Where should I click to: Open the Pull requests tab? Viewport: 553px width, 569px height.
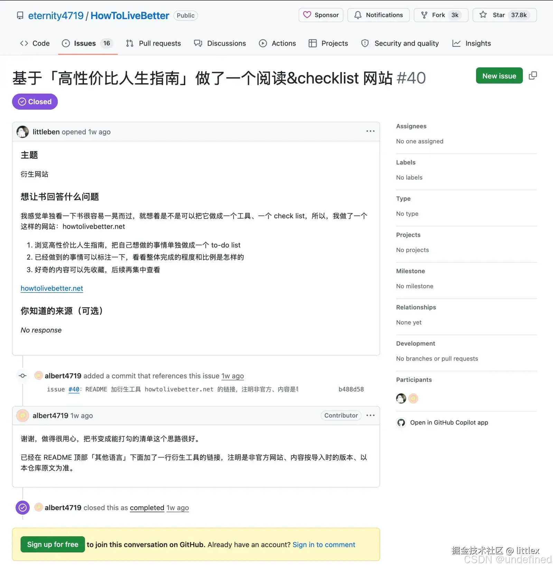(153, 43)
